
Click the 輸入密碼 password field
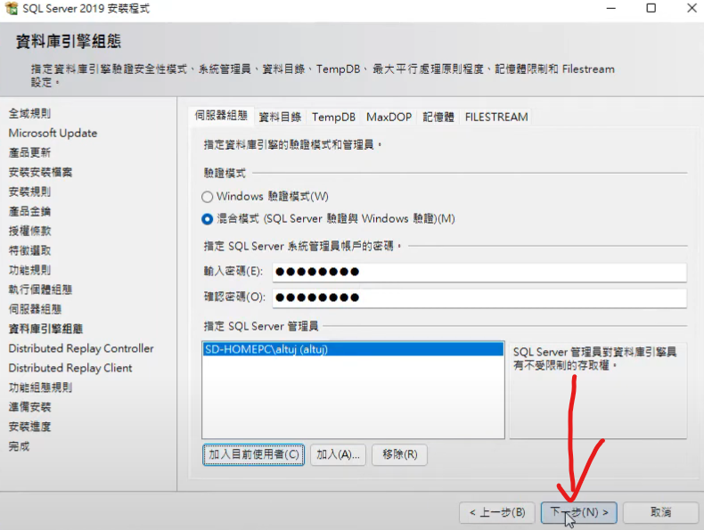click(479, 272)
